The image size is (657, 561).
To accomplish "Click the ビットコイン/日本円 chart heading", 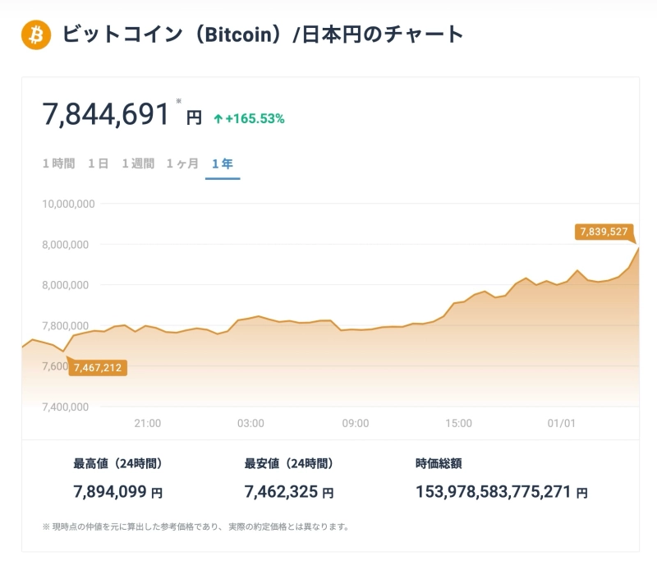I will pos(263,34).
